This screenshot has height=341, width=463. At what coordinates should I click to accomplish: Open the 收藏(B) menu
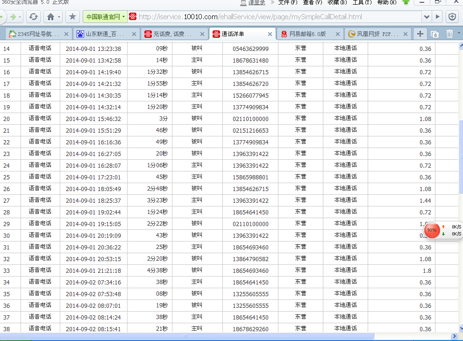(337, 2)
